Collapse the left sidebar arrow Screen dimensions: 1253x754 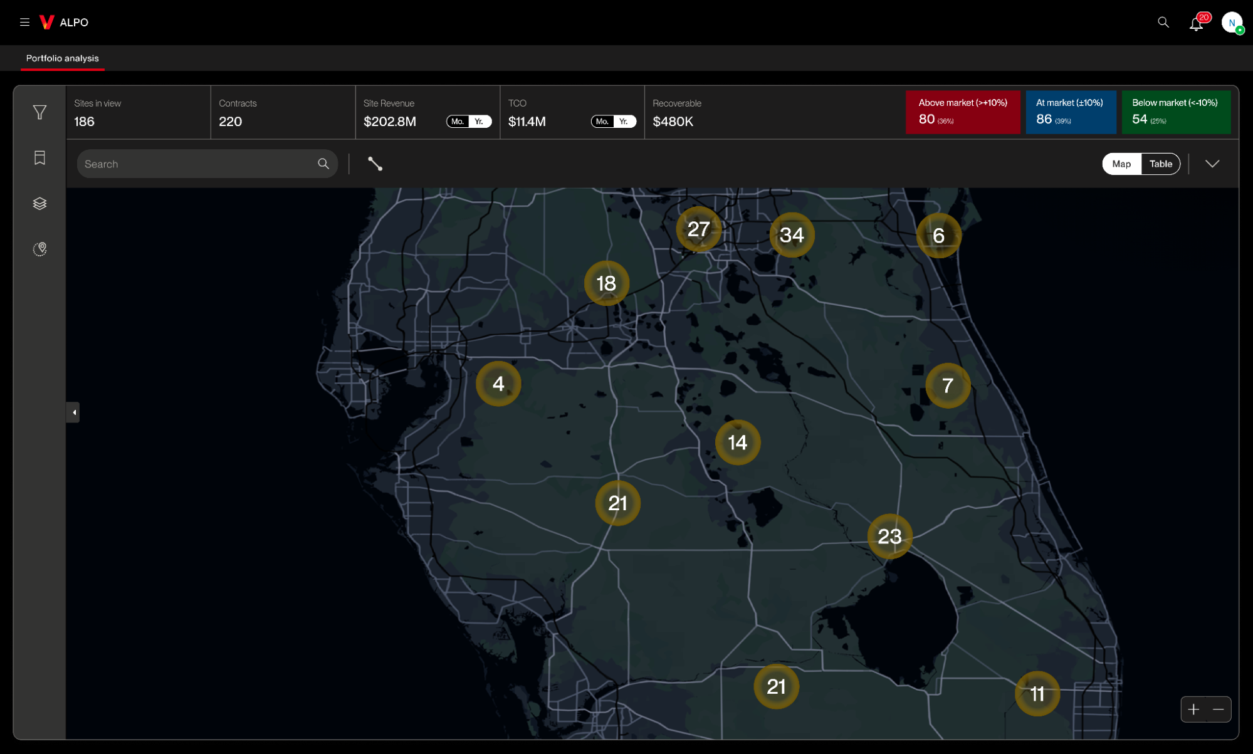pos(74,412)
